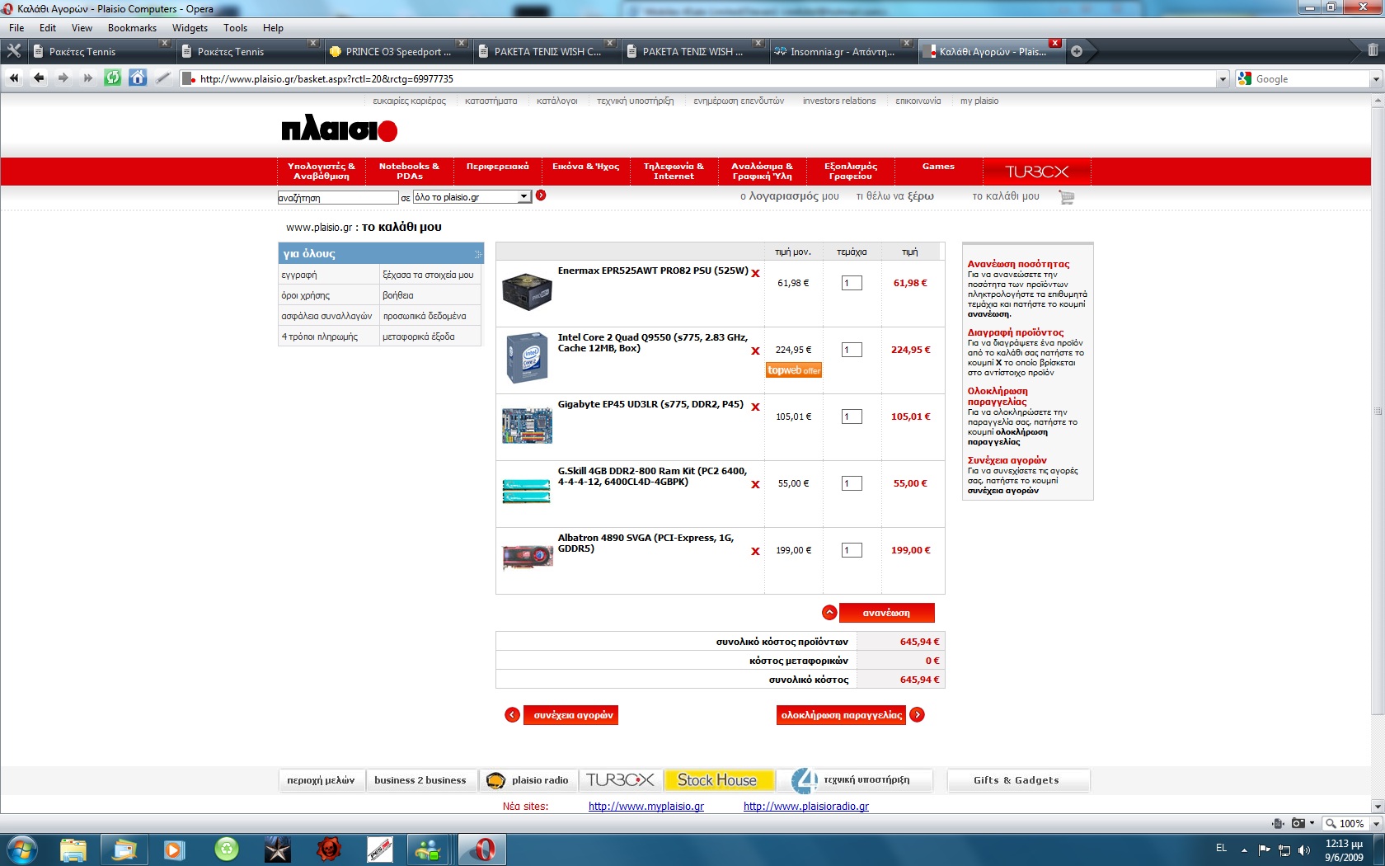This screenshot has width=1385, height=866.
Task: Delete Gigabyte EP45 UD3LR from basket
Action: (x=755, y=407)
